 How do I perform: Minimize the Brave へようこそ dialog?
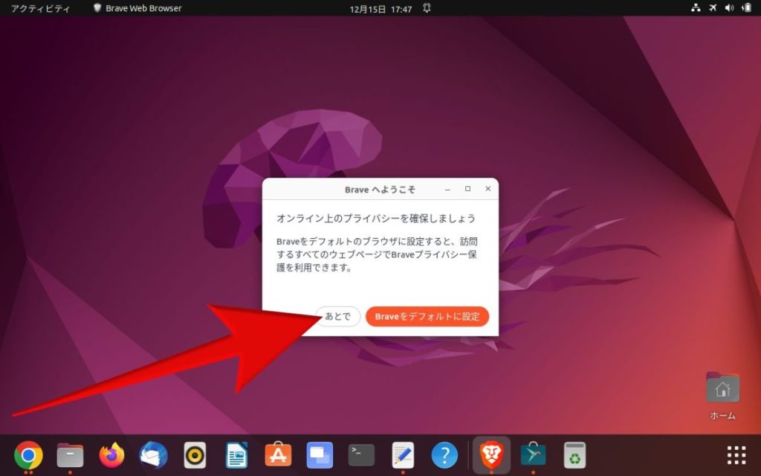click(447, 189)
